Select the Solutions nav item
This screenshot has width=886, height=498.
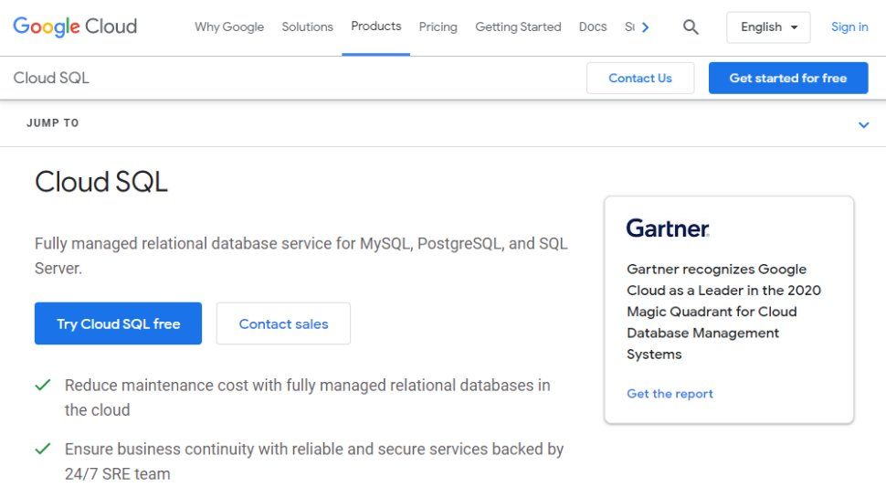pyautogui.click(x=307, y=27)
